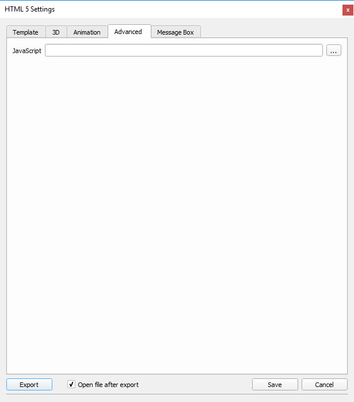354x402 pixels.
Task: Click the blank space left of the Save button
Action: point(196,385)
